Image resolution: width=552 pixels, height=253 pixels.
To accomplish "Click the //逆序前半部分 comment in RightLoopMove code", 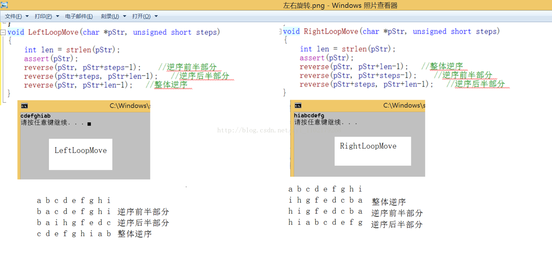I will pyautogui.click(x=463, y=75).
